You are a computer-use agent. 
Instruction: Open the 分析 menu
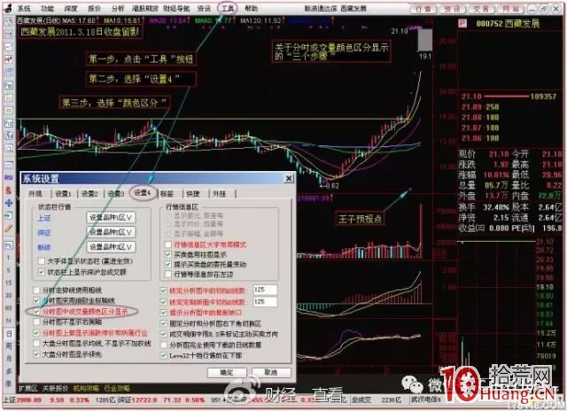118,8
